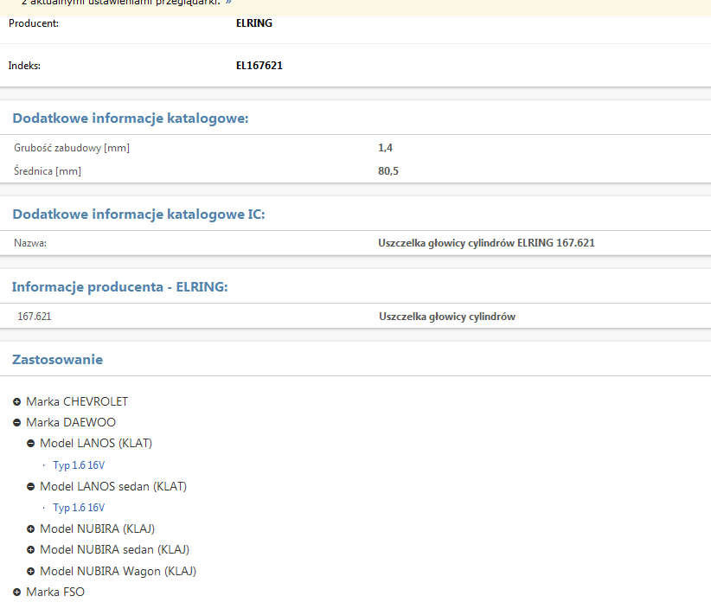Select Marka DAEWOO label
This screenshot has width=711, height=615.
(x=71, y=423)
